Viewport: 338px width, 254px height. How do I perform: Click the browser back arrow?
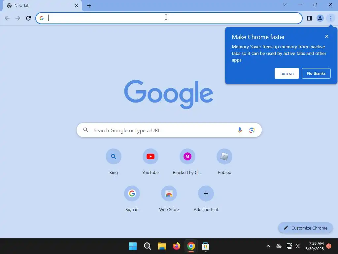tap(7, 18)
